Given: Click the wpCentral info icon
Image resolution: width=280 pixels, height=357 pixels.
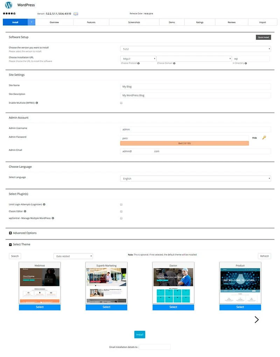Looking at the screenshot, I should tap(53, 218).
